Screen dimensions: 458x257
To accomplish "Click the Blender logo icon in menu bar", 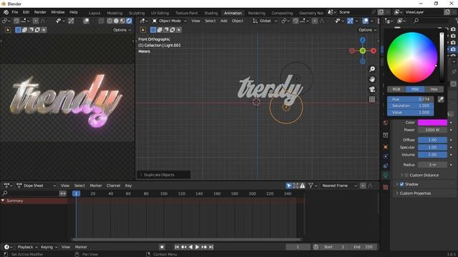I will [6, 12].
